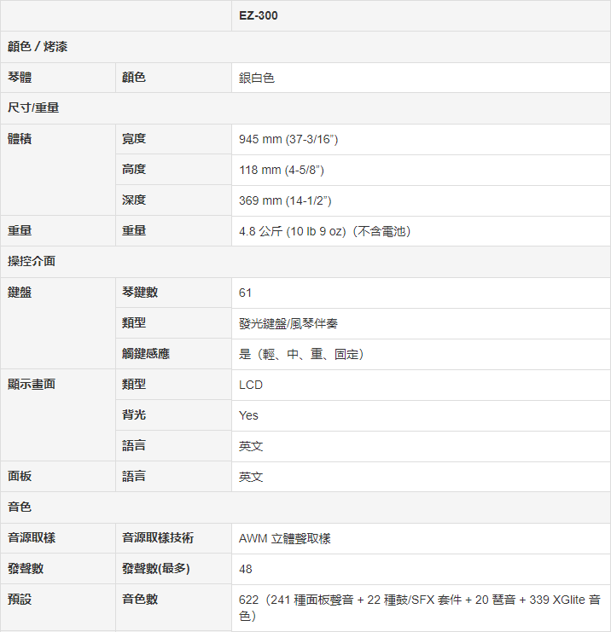Click the 寬度 label
The height and width of the screenshot is (632, 611).
click(x=134, y=139)
